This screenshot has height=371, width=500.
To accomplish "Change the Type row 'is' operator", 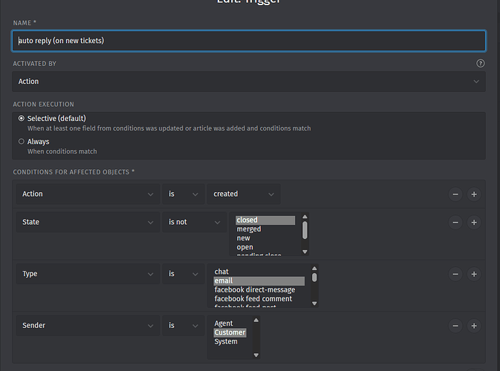I will click(184, 274).
